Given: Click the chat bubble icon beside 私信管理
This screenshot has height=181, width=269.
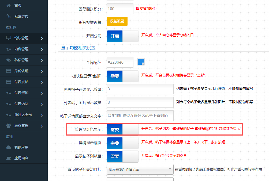Looking at the screenshot, I should click(x=9, y=60).
